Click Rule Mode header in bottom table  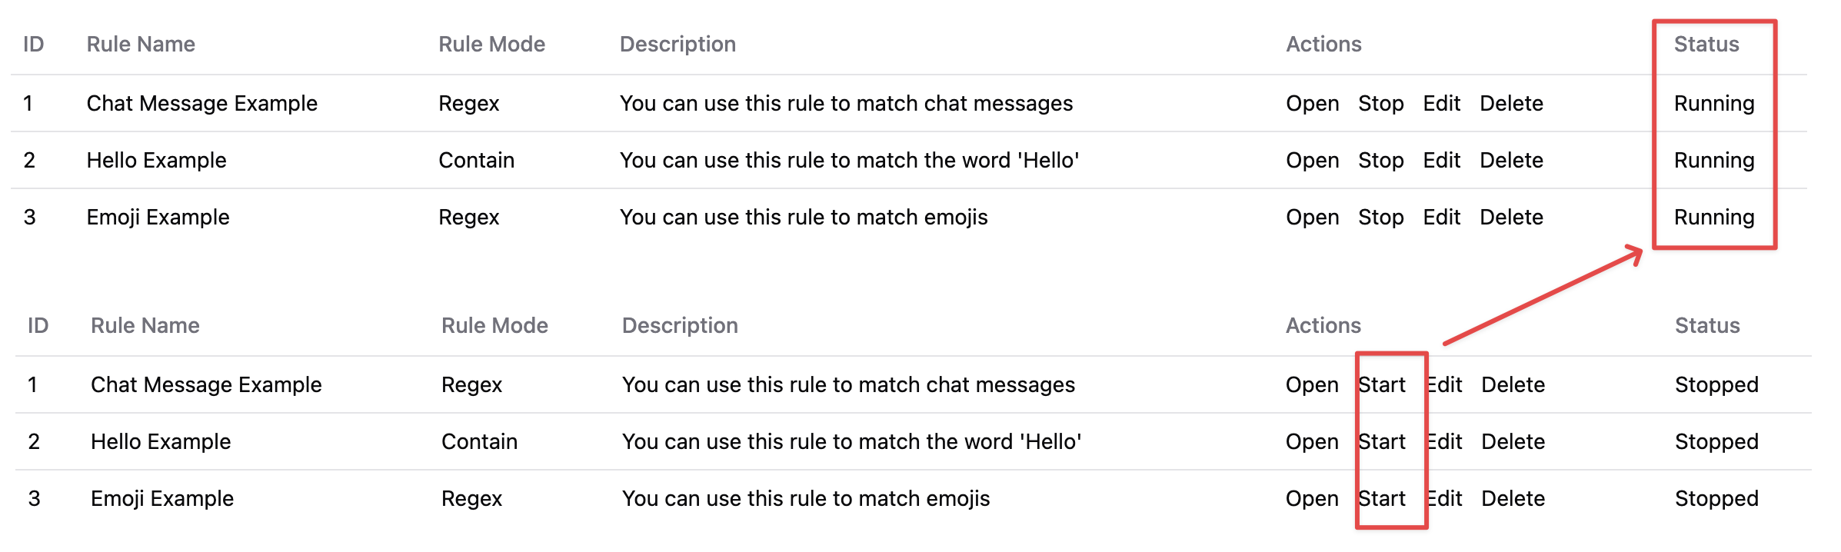(x=494, y=326)
